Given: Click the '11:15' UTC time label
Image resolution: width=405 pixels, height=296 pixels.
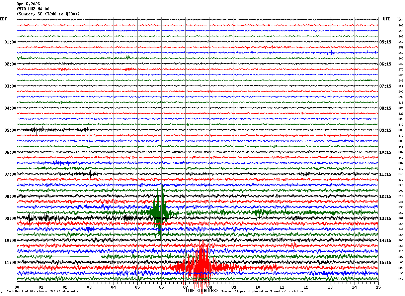Looking at the screenshot, I should coord(385,174).
